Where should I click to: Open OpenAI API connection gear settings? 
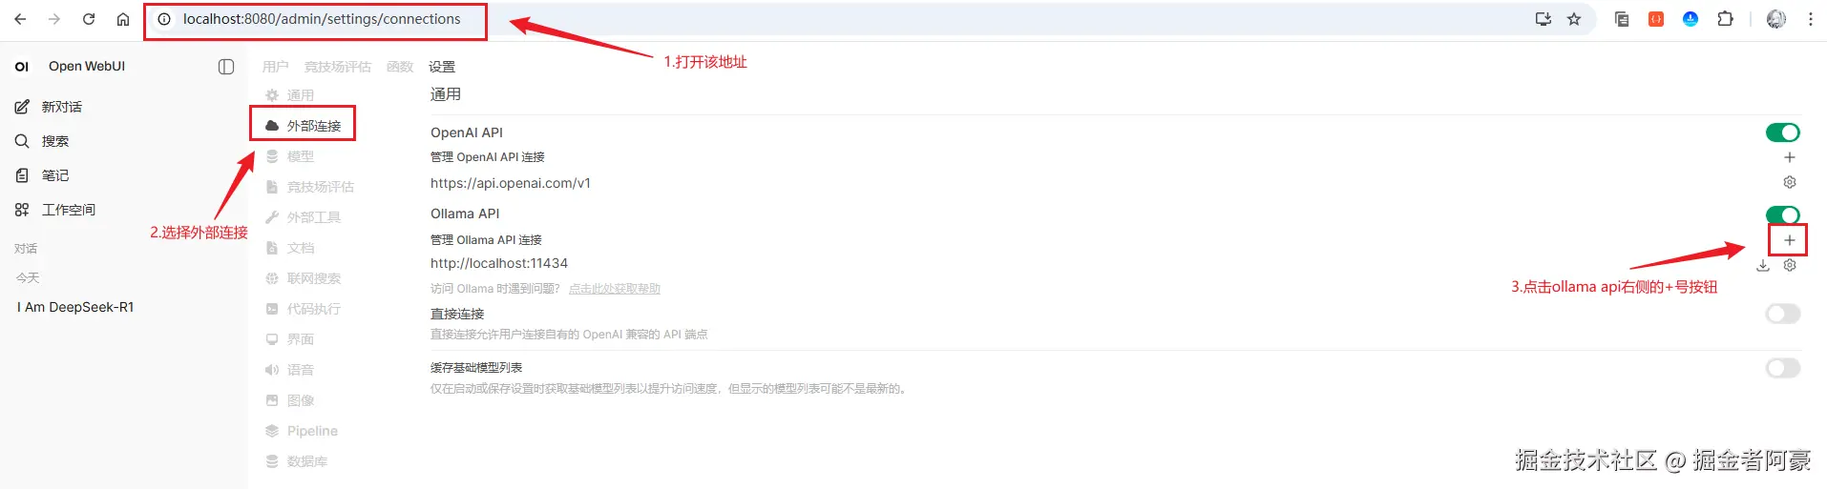(1790, 182)
